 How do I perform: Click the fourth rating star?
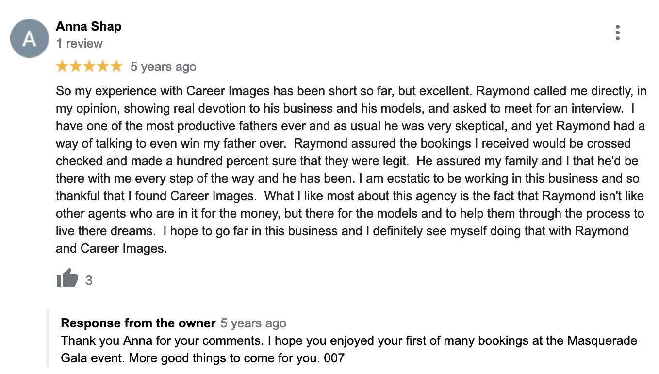click(x=103, y=67)
